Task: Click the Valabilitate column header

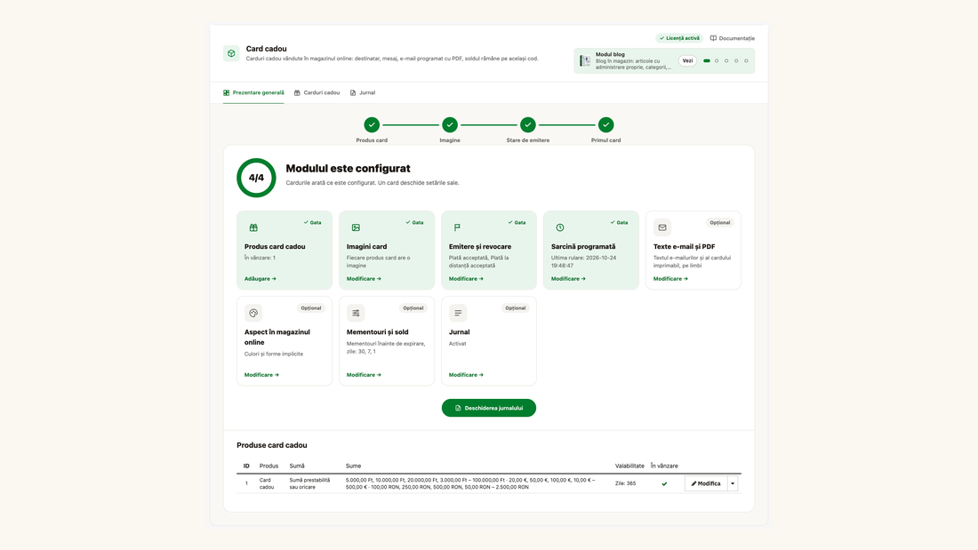Action: click(x=629, y=466)
